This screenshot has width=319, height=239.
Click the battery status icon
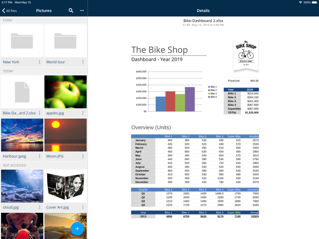pyautogui.click(x=315, y=3)
